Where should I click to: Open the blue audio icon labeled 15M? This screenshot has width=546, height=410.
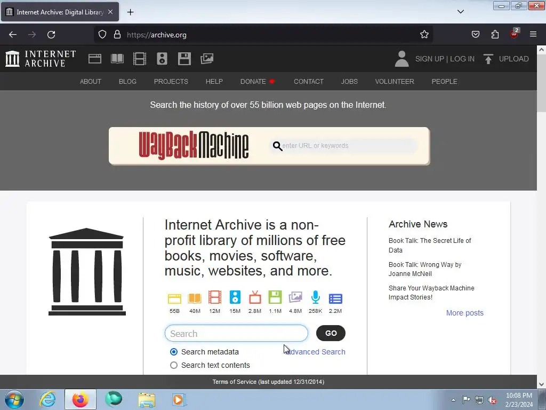click(235, 297)
